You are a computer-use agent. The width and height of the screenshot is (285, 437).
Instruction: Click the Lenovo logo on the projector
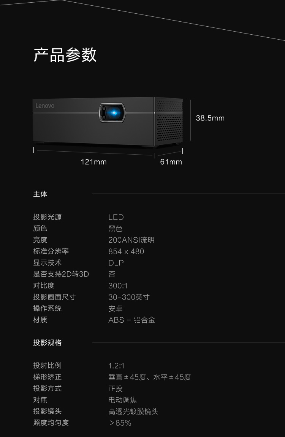(x=45, y=106)
